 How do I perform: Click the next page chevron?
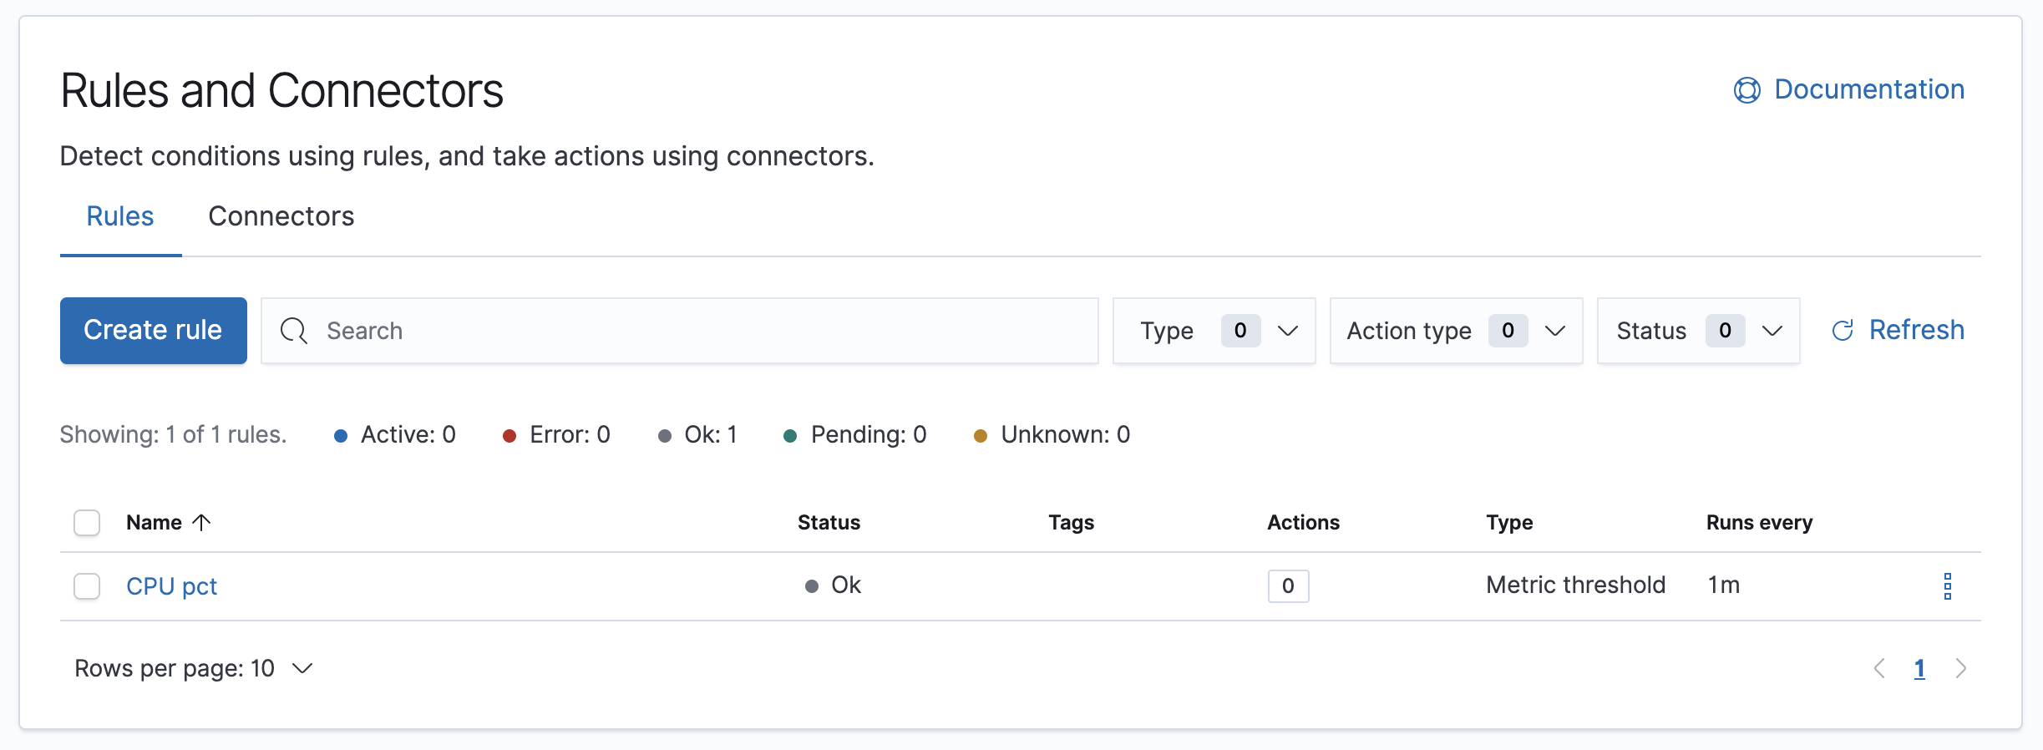tap(1961, 668)
